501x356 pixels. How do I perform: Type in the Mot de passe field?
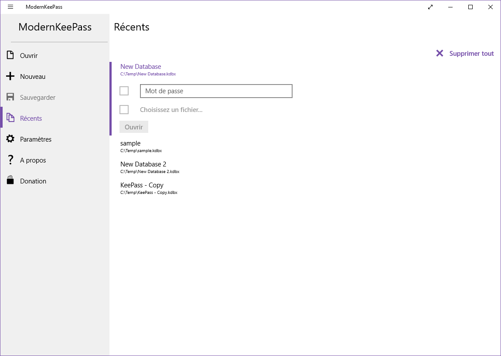216,91
